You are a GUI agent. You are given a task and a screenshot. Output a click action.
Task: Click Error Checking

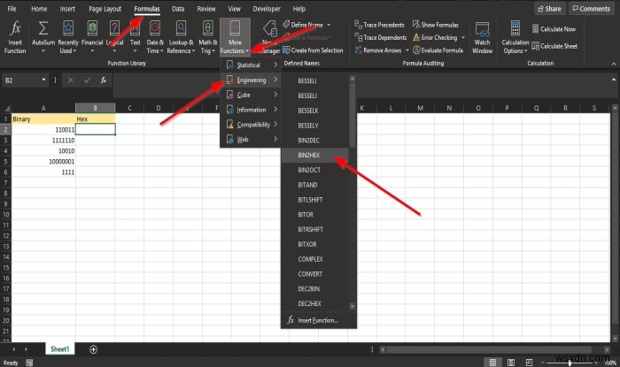(x=435, y=37)
